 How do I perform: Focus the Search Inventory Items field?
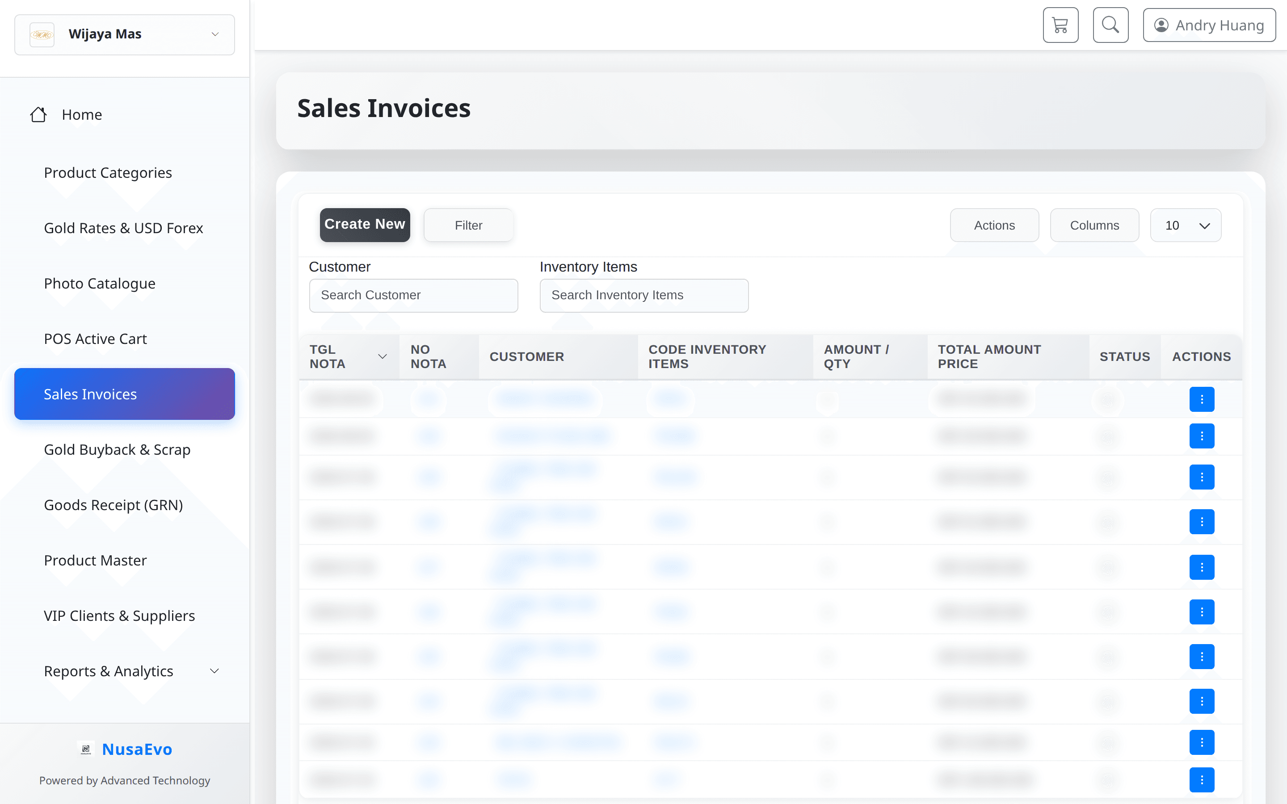click(644, 295)
